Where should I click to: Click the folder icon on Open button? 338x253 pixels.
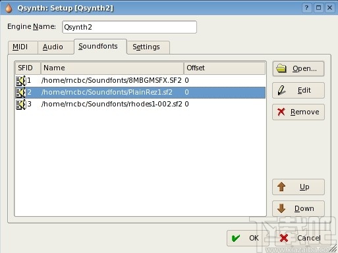[x=281, y=68]
